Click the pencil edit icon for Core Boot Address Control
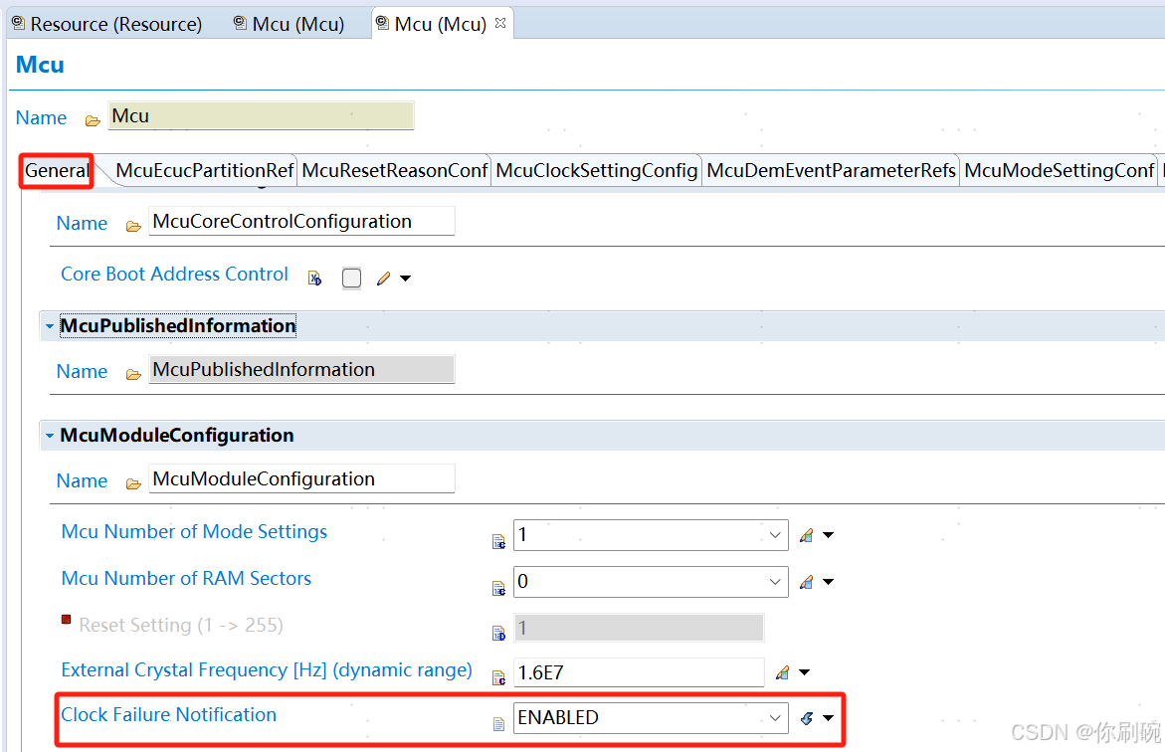This screenshot has width=1165, height=752. click(383, 279)
